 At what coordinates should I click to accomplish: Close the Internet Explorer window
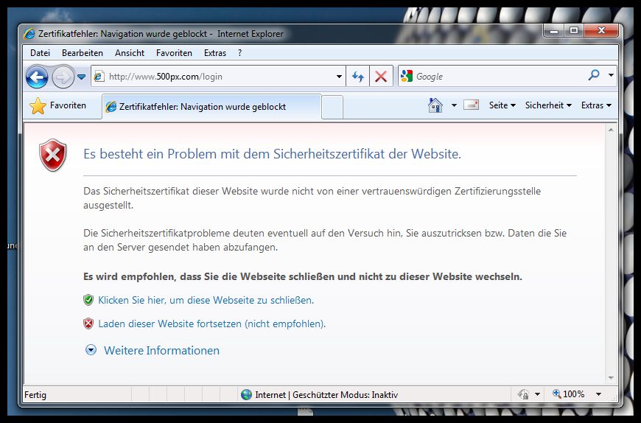tap(601, 31)
